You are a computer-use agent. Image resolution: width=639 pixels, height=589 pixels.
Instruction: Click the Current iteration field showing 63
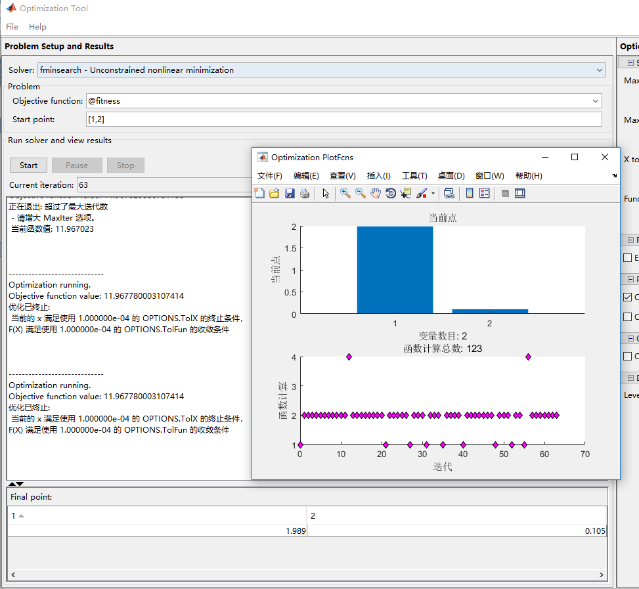tap(164, 185)
